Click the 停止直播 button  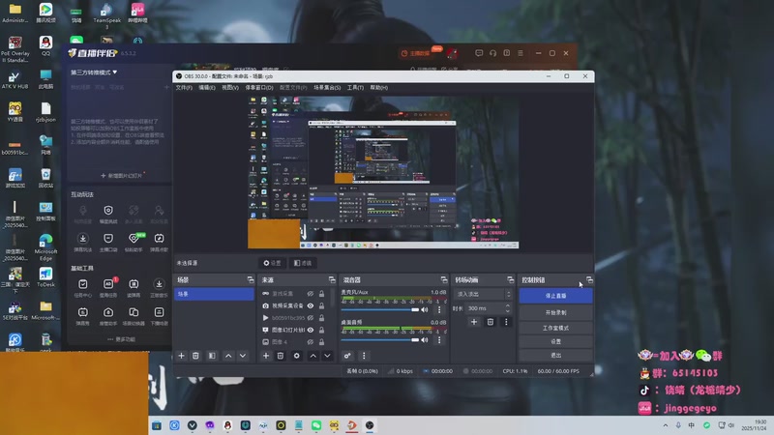[x=555, y=296]
